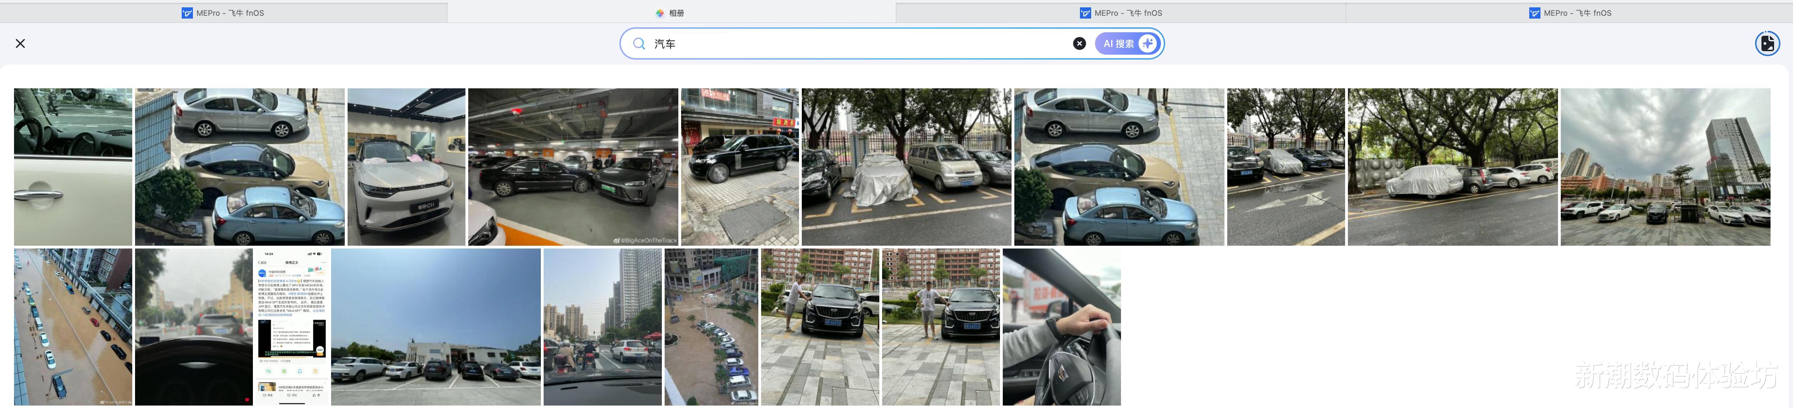1793x408 pixels.
Task: Focus the 汽车 search input field
Action: [856, 44]
